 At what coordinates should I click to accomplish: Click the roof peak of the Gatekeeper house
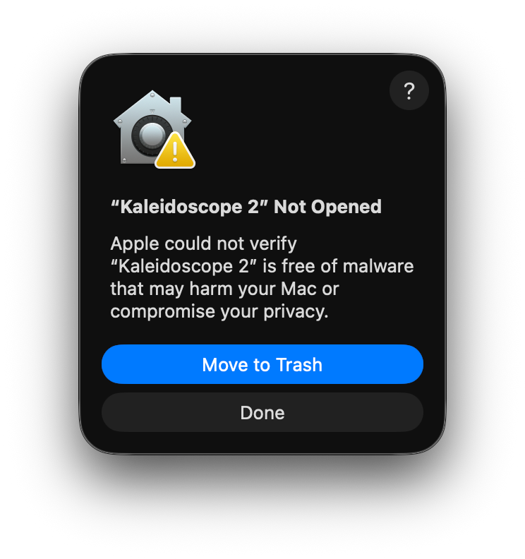[x=152, y=95]
